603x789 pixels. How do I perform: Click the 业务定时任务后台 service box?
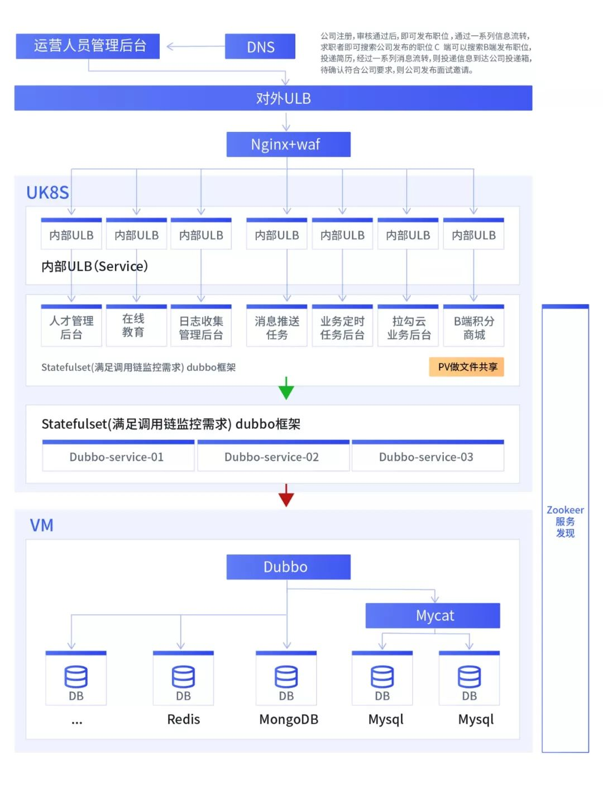point(342,326)
